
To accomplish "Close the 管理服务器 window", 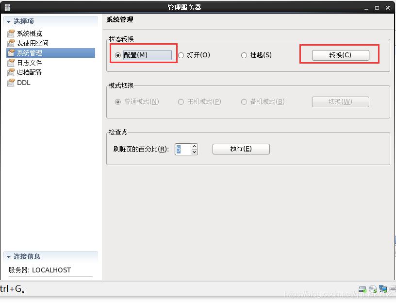I will coord(388,8).
